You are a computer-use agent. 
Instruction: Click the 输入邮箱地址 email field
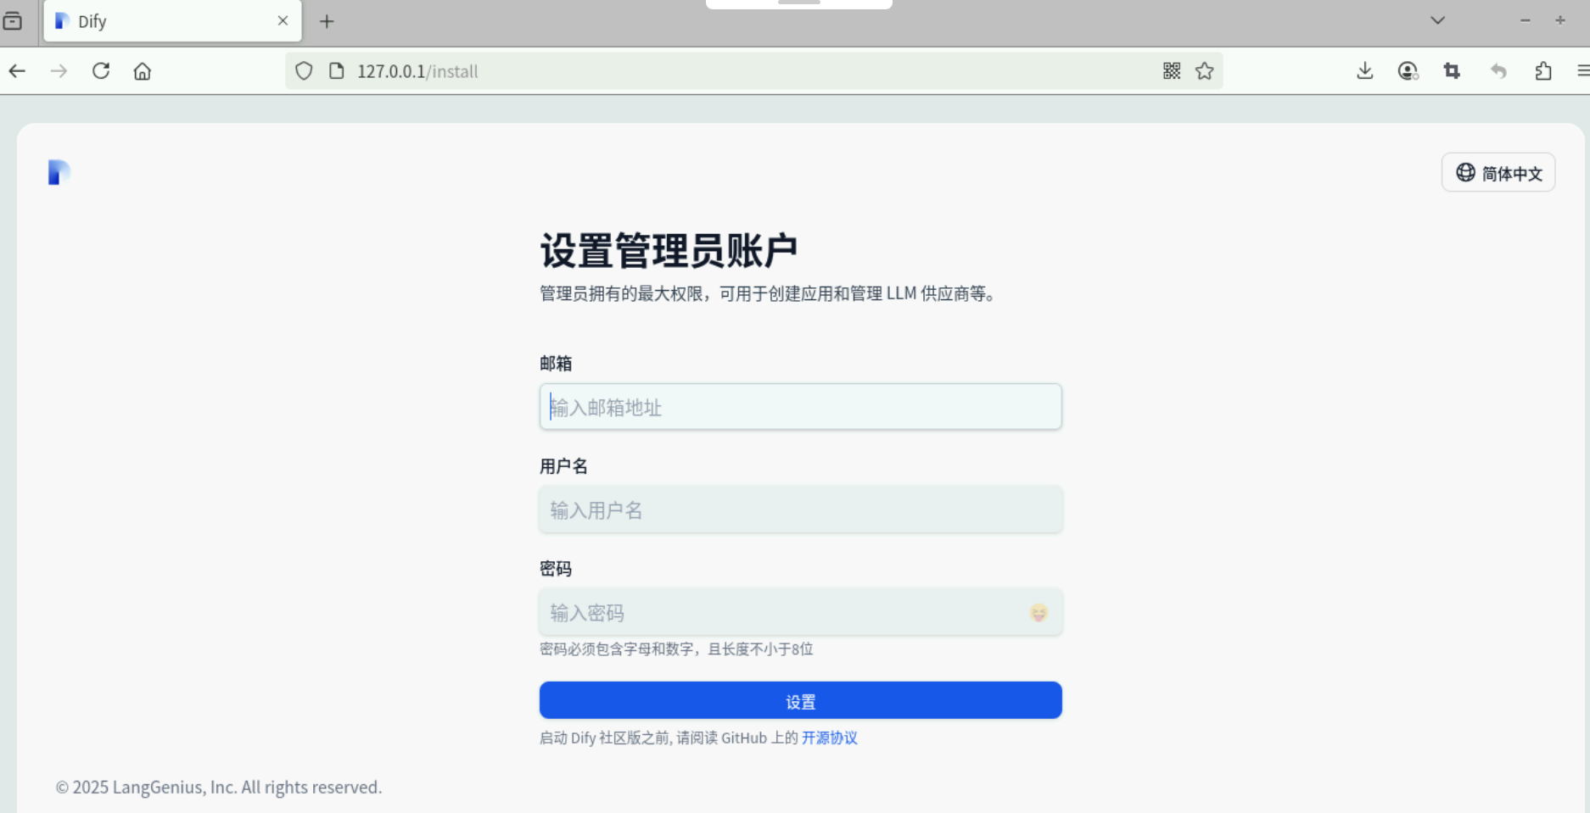pyautogui.click(x=800, y=407)
